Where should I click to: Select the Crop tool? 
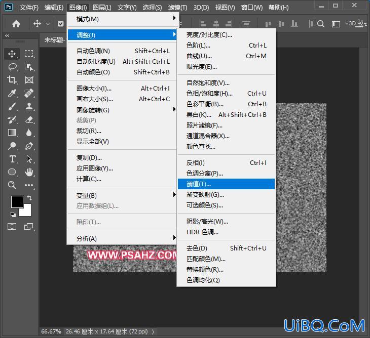tap(12, 80)
